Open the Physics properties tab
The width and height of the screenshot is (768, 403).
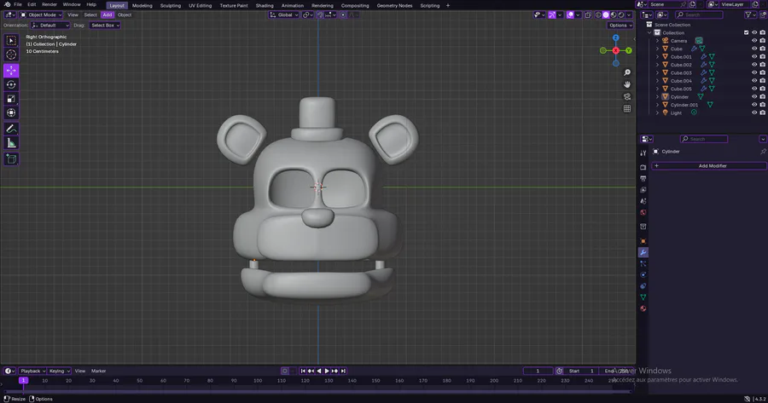pyautogui.click(x=643, y=275)
